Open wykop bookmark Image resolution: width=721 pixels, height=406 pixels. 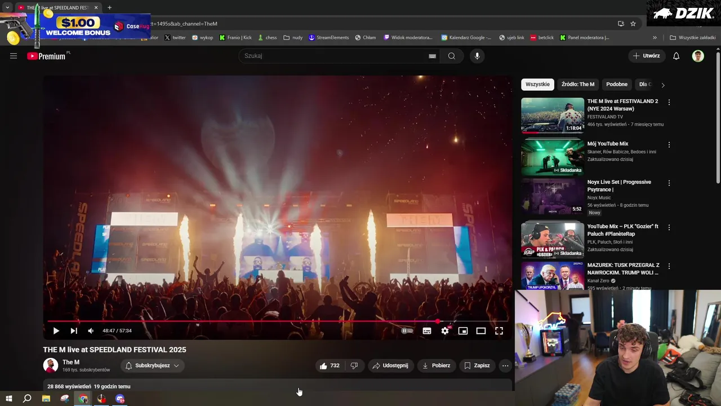[203, 38]
